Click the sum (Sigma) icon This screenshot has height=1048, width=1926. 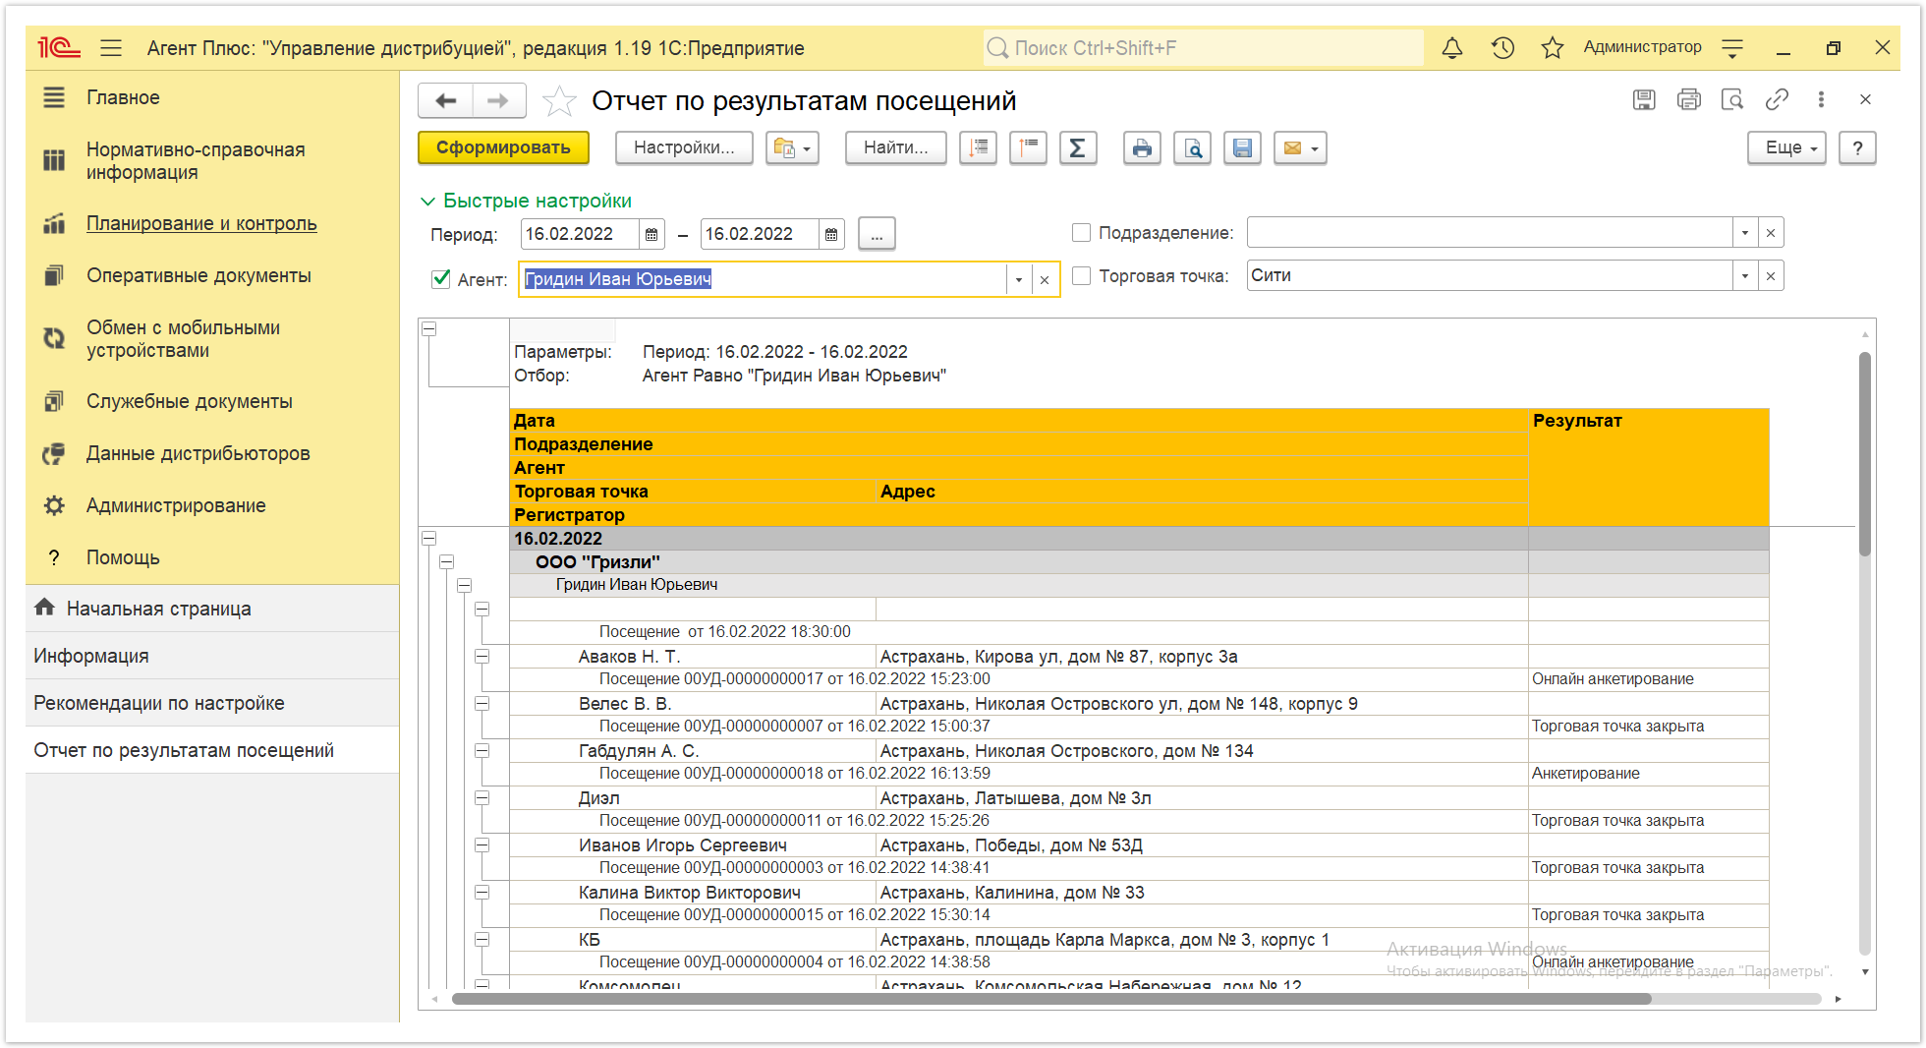tap(1078, 148)
